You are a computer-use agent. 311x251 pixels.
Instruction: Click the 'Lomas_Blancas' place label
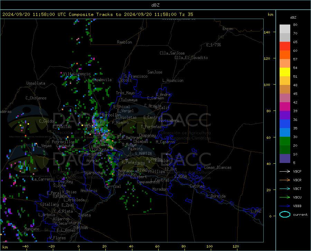click(x=218, y=167)
